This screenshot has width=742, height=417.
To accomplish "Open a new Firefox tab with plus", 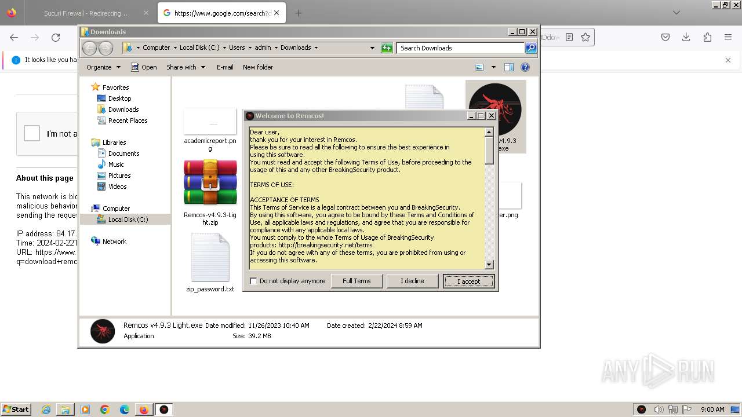I will [298, 13].
